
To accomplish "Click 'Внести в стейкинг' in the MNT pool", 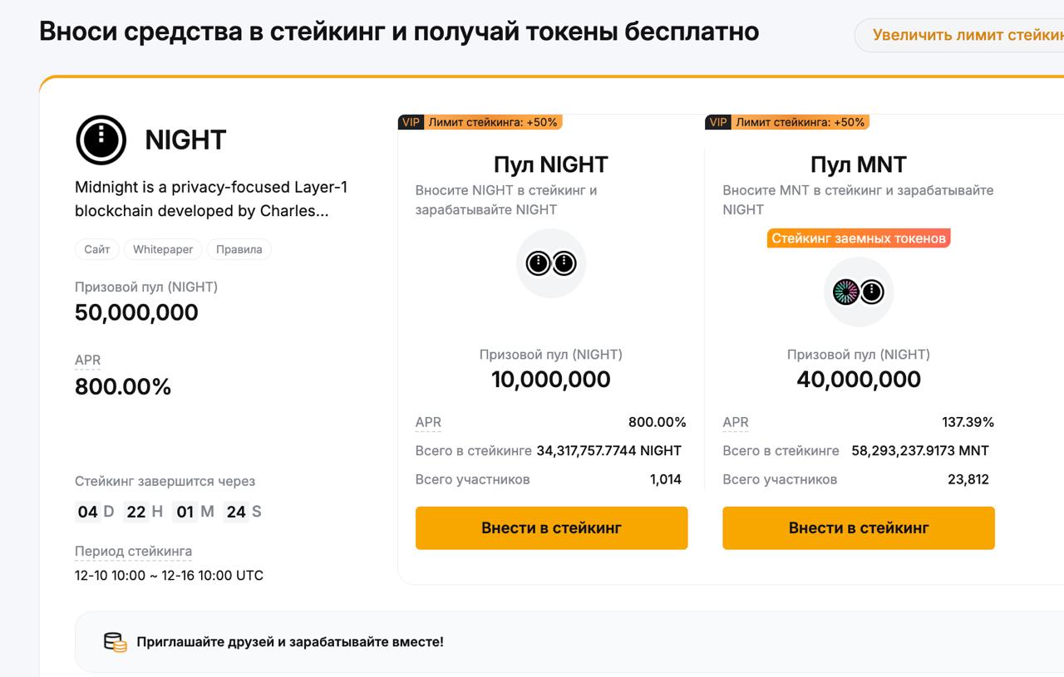I will click(x=859, y=527).
